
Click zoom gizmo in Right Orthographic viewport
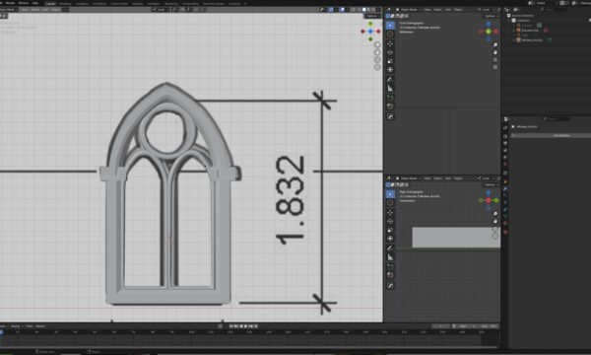pyautogui.click(x=495, y=214)
